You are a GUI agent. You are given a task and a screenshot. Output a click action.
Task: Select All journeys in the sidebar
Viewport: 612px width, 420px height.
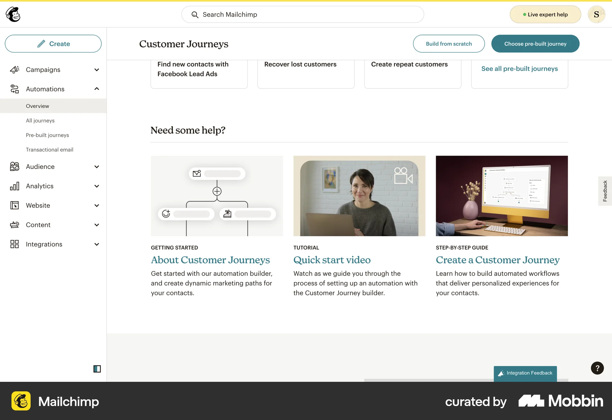40,120
